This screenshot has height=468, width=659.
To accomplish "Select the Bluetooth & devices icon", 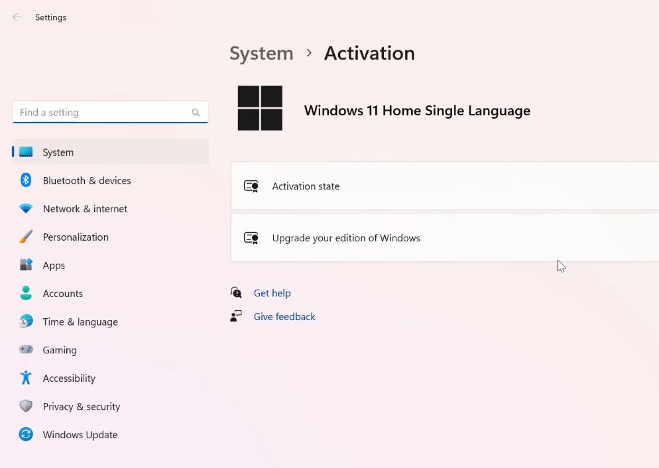I will [25, 180].
